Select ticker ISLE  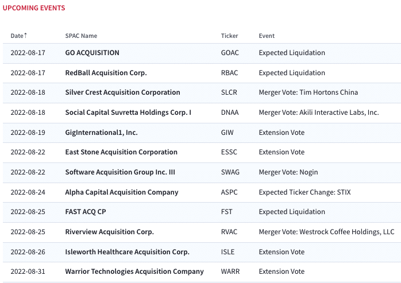pyautogui.click(x=228, y=252)
